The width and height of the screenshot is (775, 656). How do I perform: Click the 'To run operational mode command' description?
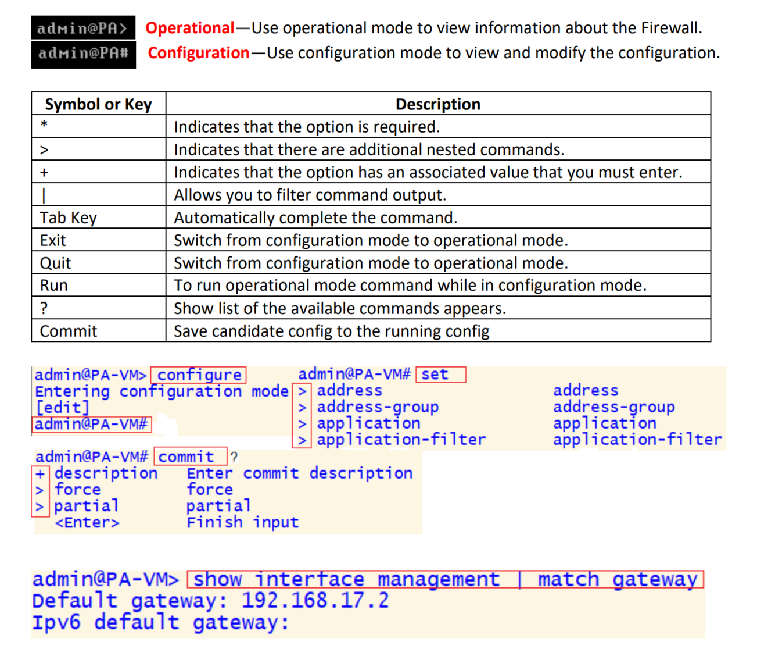[410, 286]
